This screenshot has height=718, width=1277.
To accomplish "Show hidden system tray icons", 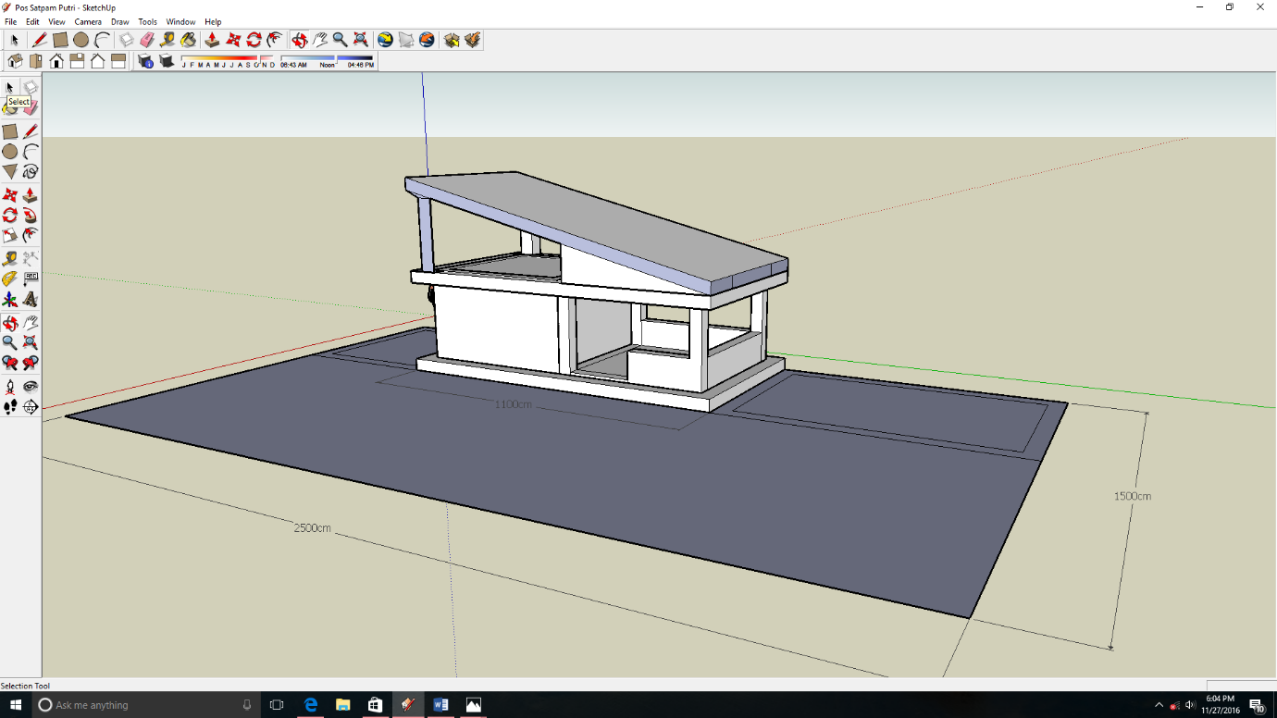I will pos(1159,705).
